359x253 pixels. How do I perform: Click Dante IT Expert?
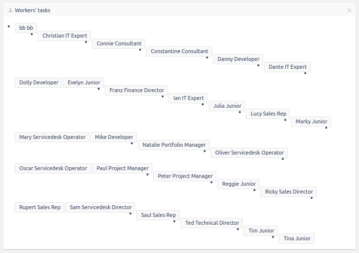pos(288,67)
